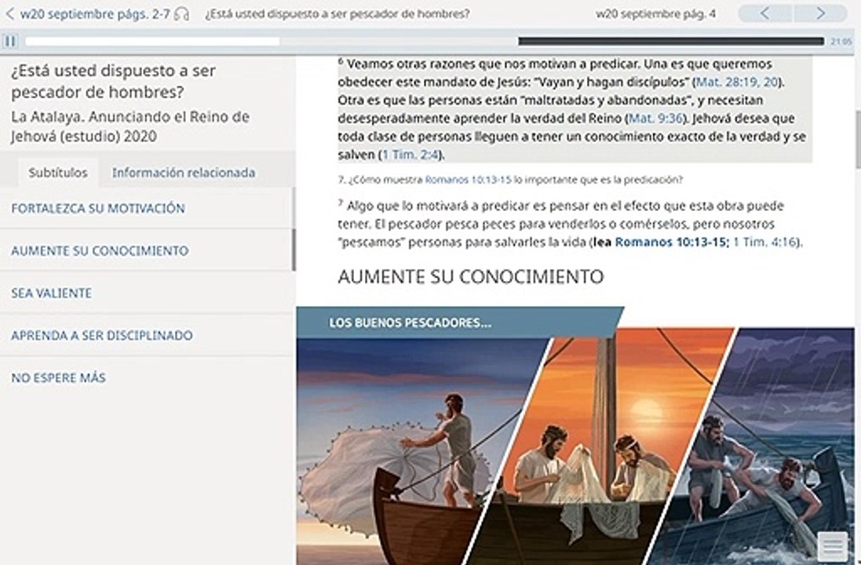Image resolution: width=861 pixels, height=565 pixels.
Task: Pause the audio playback
Action: (x=10, y=41)
